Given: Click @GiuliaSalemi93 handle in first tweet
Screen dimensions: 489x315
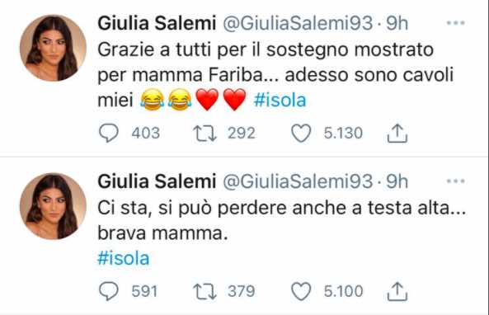Looking at the screenshot, I should [298, 24].
